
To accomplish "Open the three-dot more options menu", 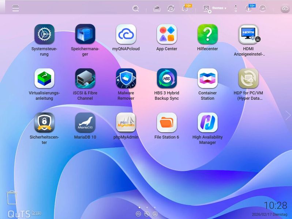I will [236, 8].
